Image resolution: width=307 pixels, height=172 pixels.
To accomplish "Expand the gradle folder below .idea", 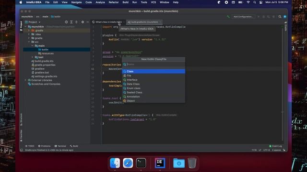I will [x=29, y=38].
